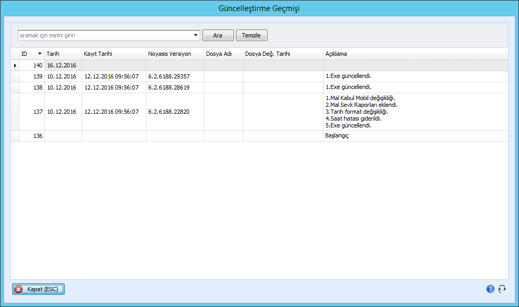
Task: Select the ID cell 140
Action: coord(32,65)
